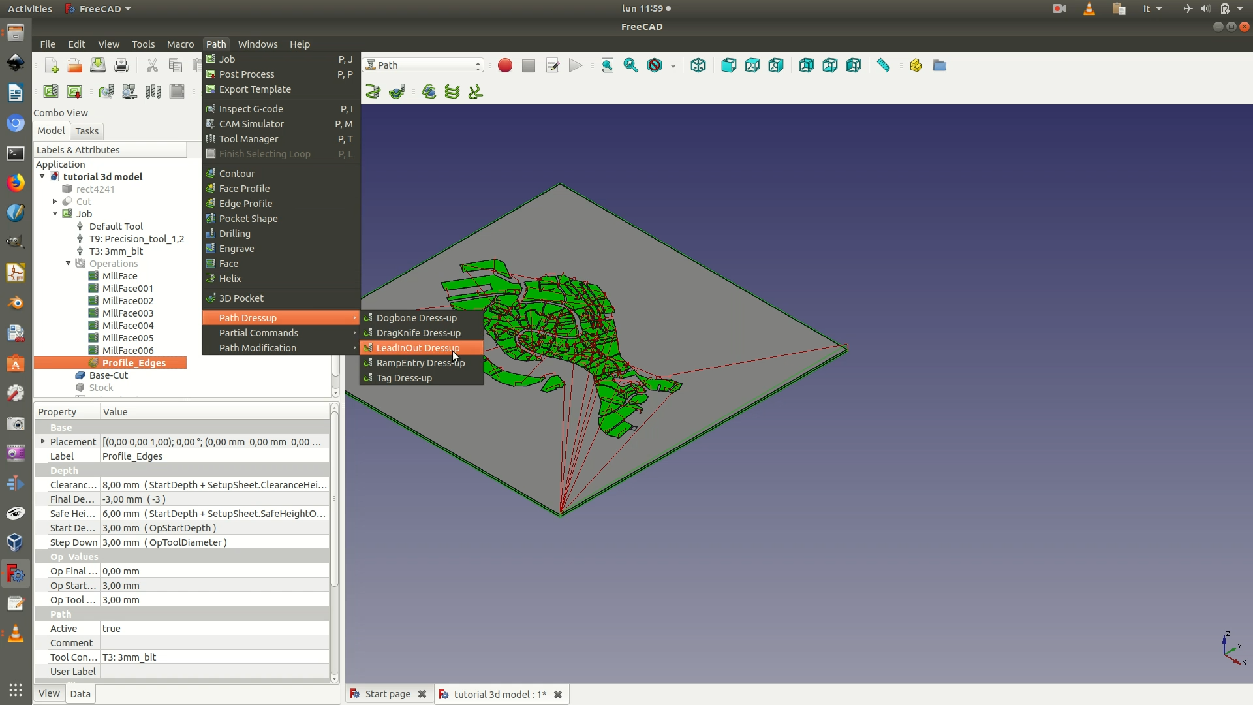Click the Step Down value field
Screen dimensions: 1253x705
pos(215,542)
